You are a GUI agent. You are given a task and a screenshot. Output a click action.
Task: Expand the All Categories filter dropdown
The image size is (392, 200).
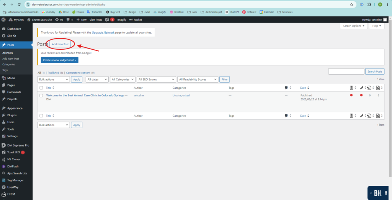(x=122, y=80)
